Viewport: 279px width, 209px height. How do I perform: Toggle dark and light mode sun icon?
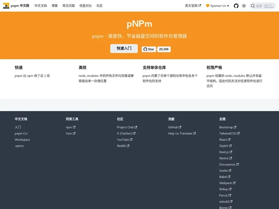click(x=244, y=6)
